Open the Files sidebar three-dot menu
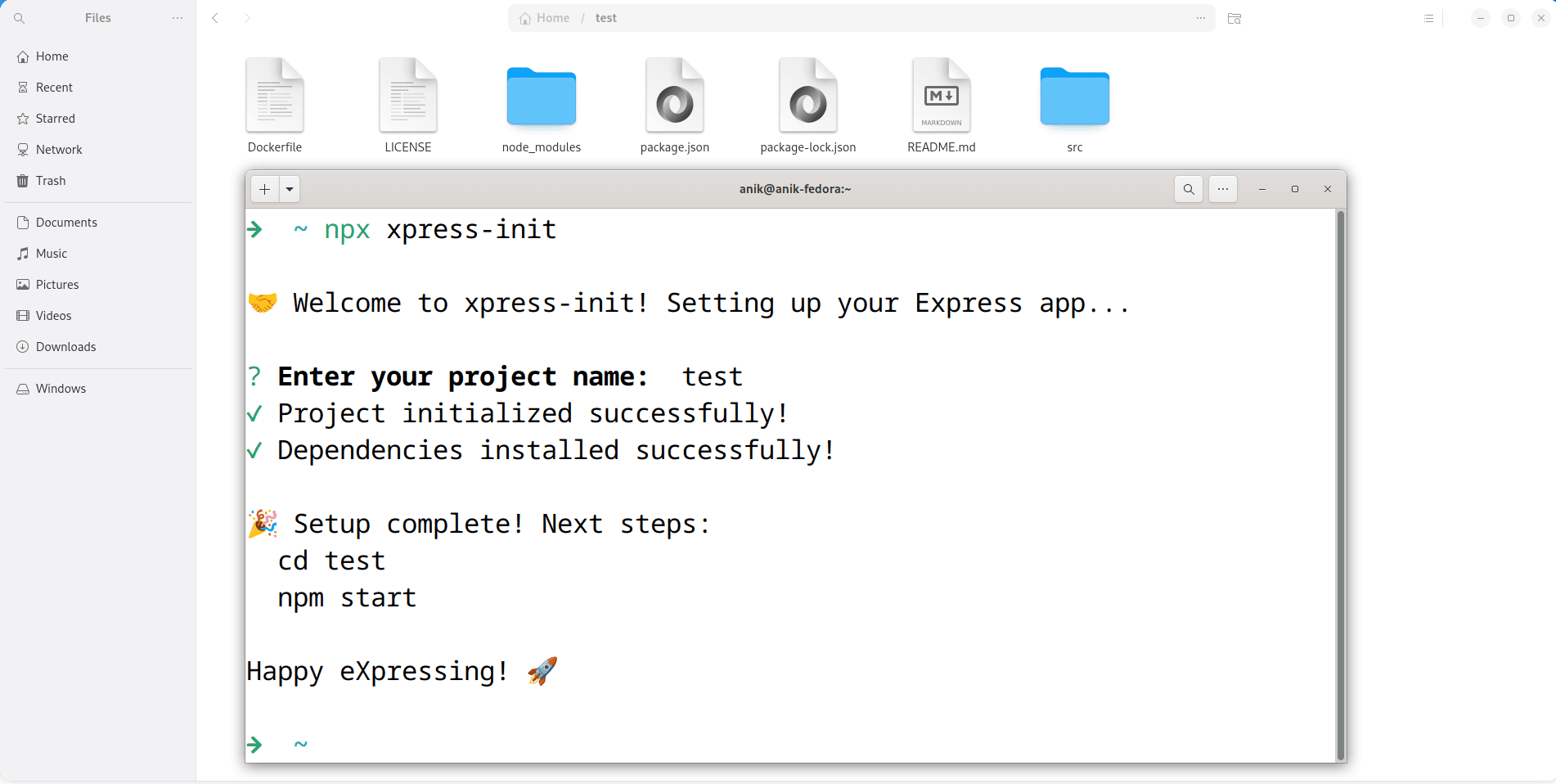This screenshot has width=1556, height=784. (x=178, y=18)
